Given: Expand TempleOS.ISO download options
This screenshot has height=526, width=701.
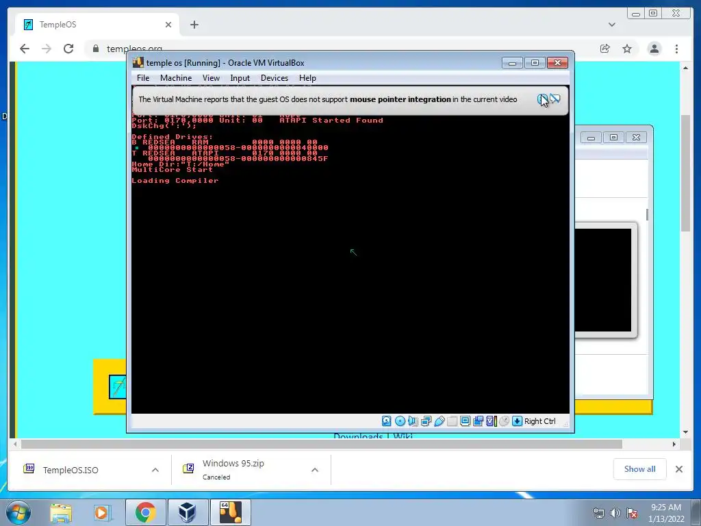Looking at the screenshot, I should click(x=155, y=470).
